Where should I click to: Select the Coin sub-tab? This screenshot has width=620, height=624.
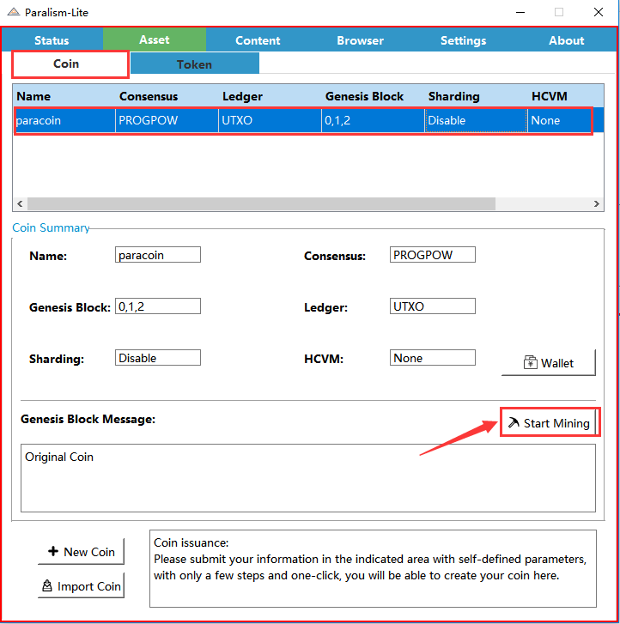70,64
